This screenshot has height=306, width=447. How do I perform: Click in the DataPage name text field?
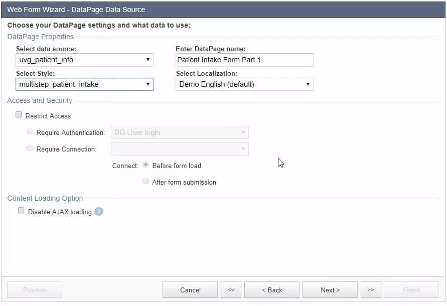pyautogui.click(x=244, y=60)
